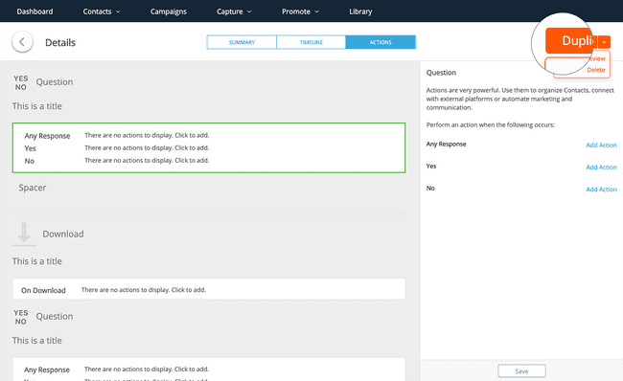Select the Actions tab
The height and width of the screenshot is (381, 623).
click(x=381, y=42)
